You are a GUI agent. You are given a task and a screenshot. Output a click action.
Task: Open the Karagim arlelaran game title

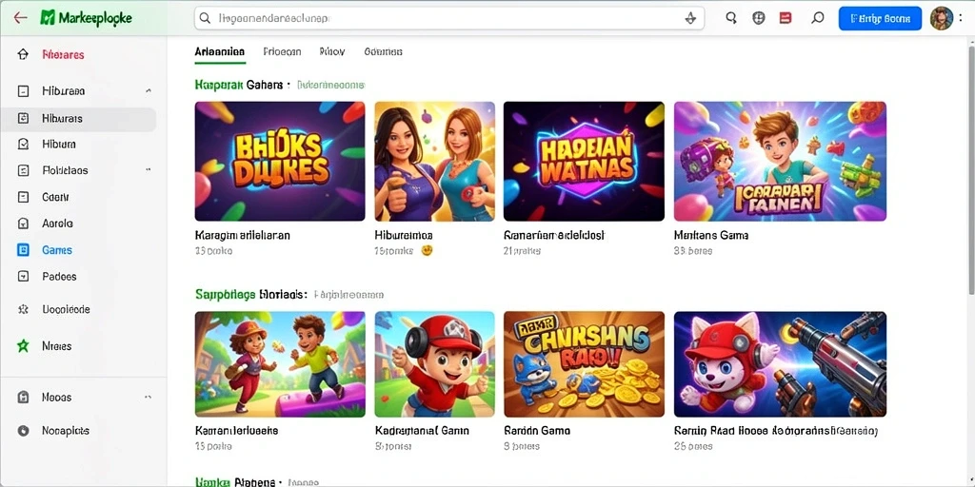pyautogui.click(x=243, y=236)
